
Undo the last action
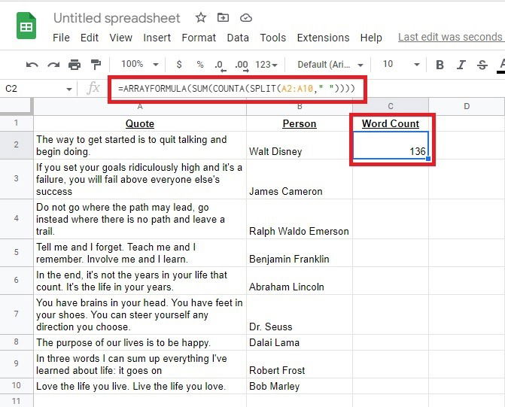[x=32, y=65]
